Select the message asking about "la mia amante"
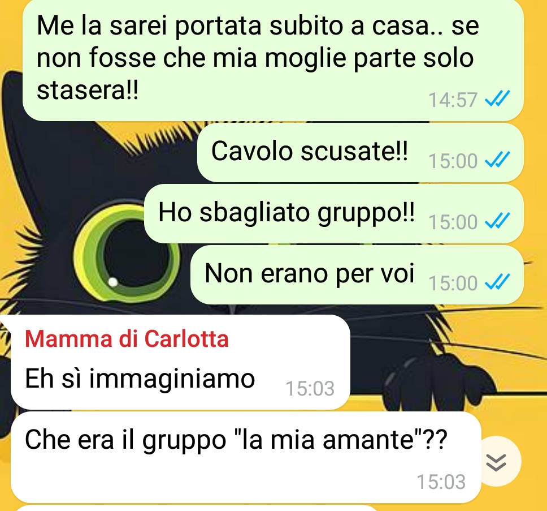The image size is (547, 511). (246, 457)
